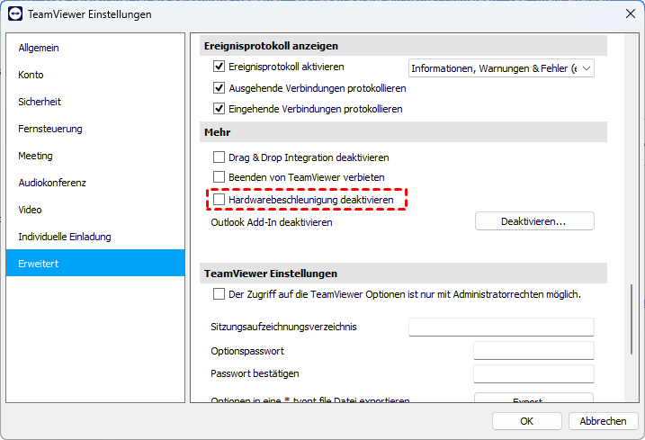Open the Informationen, Warnungen & Fehler dropdown
Screen dimensions: 645x440
[501, 68]
